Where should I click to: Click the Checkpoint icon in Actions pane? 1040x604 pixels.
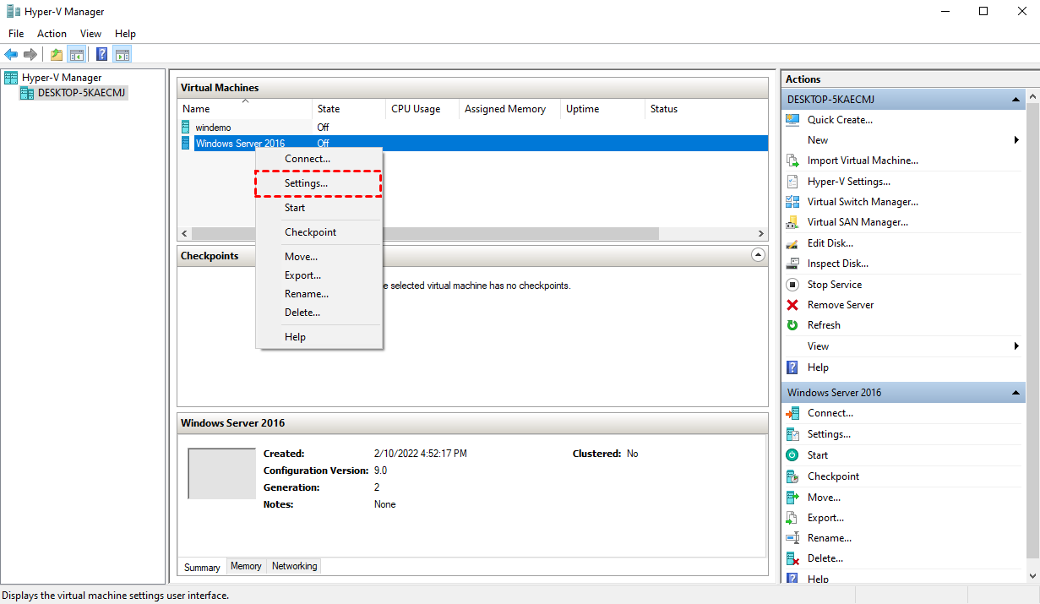(x=792, y=476)
